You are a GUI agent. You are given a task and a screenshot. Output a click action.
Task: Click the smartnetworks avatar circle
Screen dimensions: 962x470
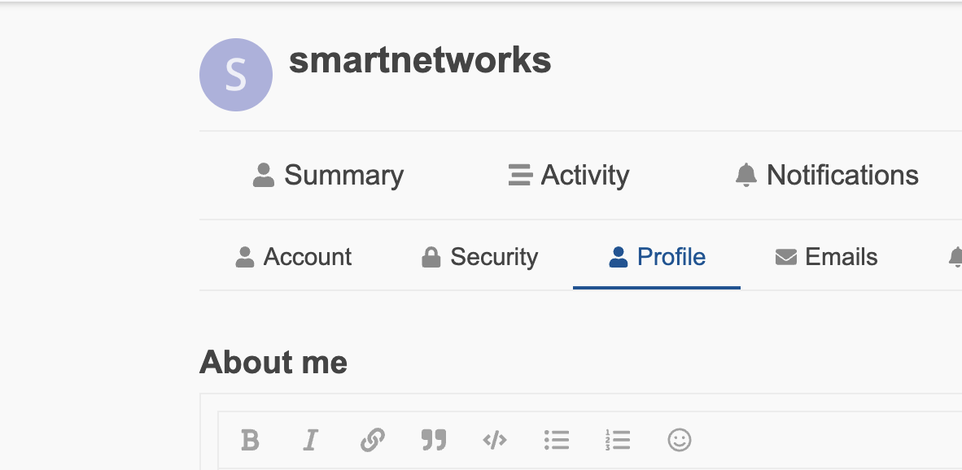(236, 75)
